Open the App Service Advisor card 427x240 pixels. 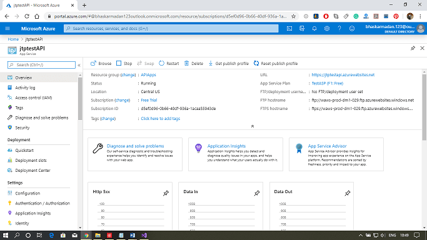point(336,154)
